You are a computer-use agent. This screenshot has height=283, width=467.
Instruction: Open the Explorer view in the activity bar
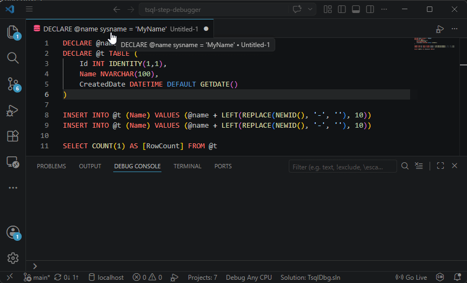point(13,32)
